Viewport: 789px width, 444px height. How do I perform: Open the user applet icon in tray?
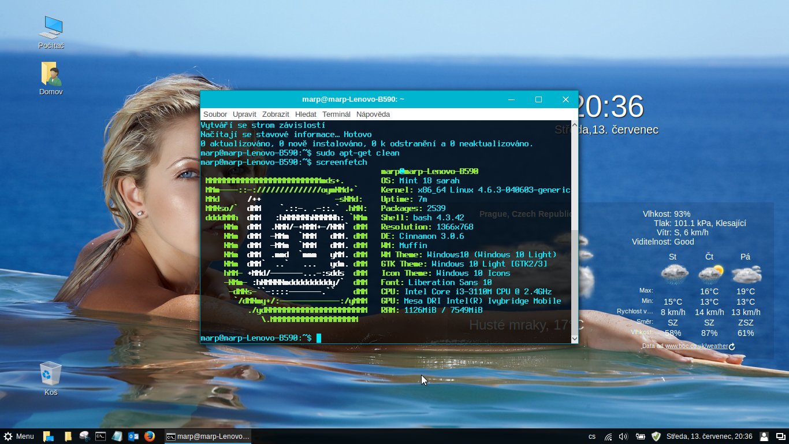764,436
